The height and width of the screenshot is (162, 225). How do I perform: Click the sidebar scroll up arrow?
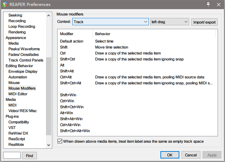pos(49,15)
